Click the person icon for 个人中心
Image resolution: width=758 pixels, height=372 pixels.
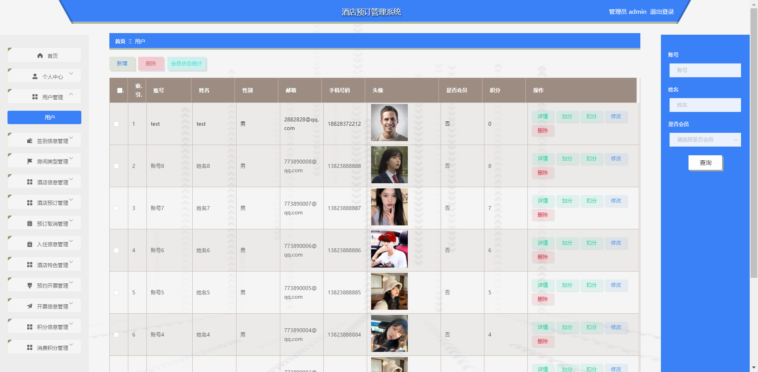[35, 76]
